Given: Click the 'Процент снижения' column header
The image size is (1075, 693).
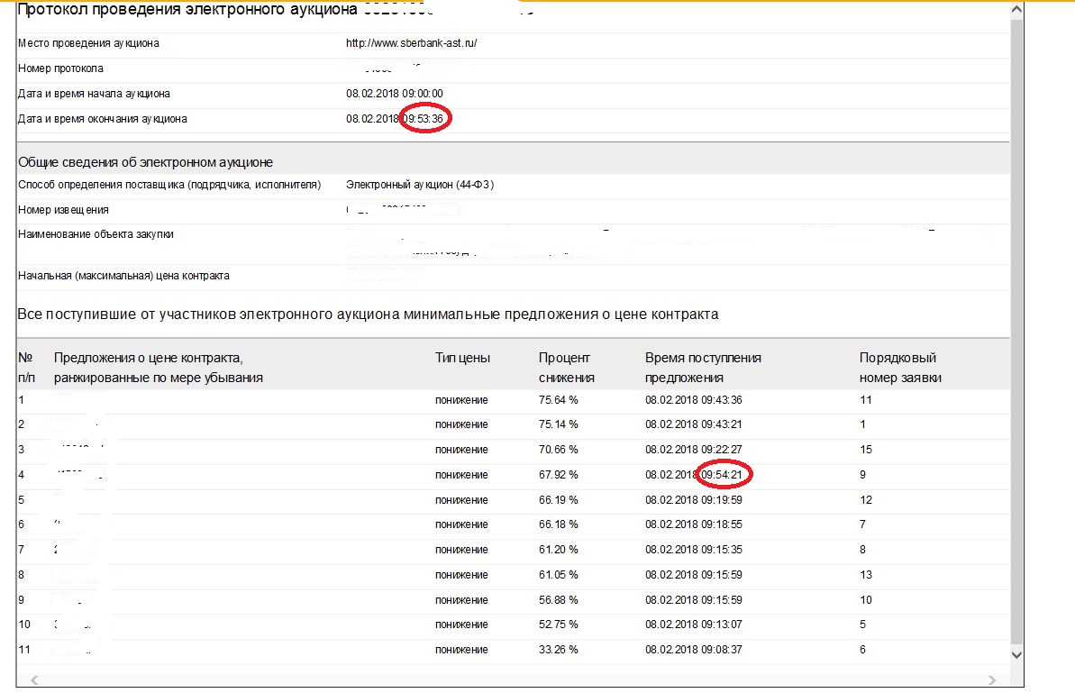Looking at the screenshot, I should pyautogui.click(x=567, y=368).
